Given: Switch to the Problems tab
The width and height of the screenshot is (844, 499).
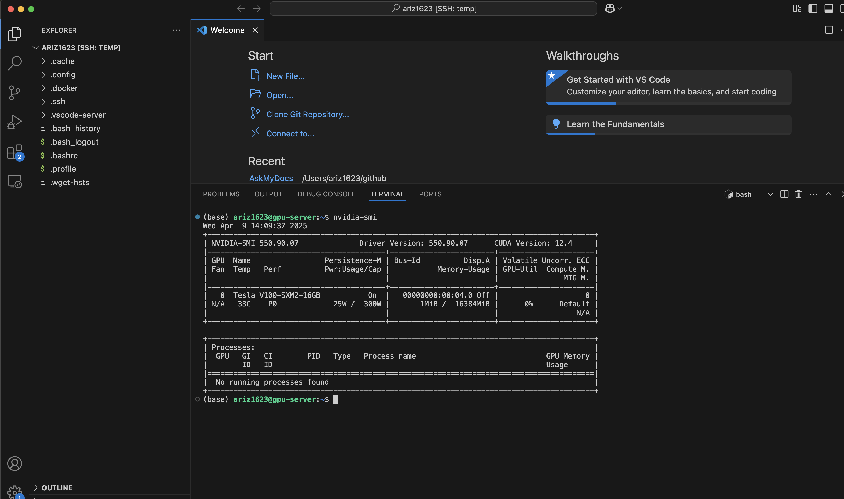Looking at the screenshot, I should [221, 194].
